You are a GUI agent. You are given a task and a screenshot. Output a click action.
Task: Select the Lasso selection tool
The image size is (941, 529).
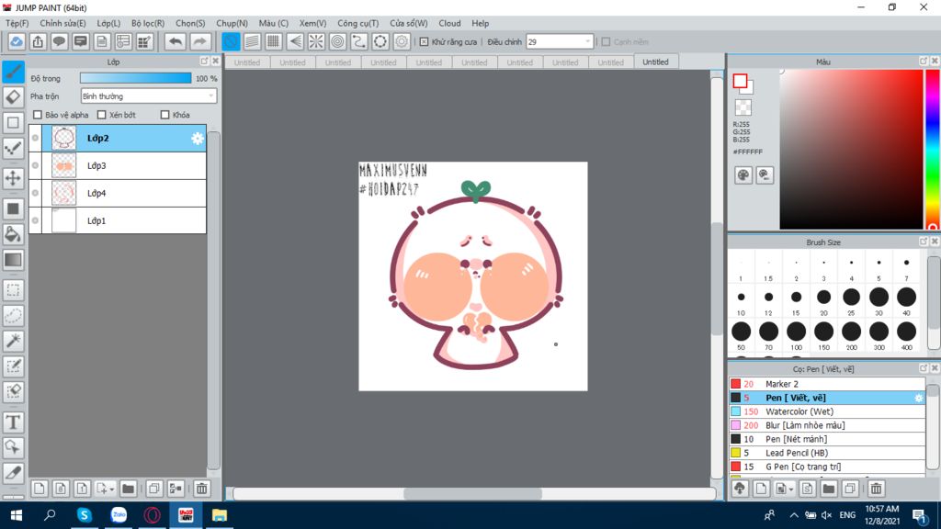pyautogui.click(x=13, y=316)
